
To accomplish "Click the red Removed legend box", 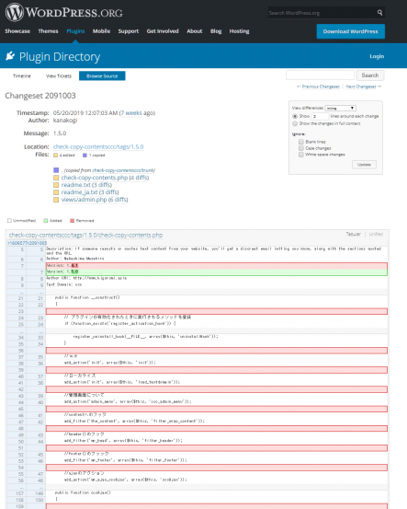I will click(x=73, y=221).
